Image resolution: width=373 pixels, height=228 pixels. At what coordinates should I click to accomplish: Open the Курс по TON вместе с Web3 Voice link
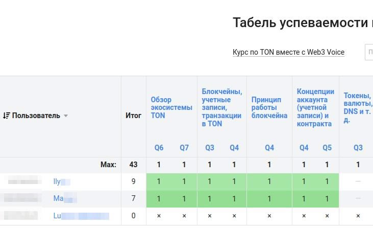point(288,52)
